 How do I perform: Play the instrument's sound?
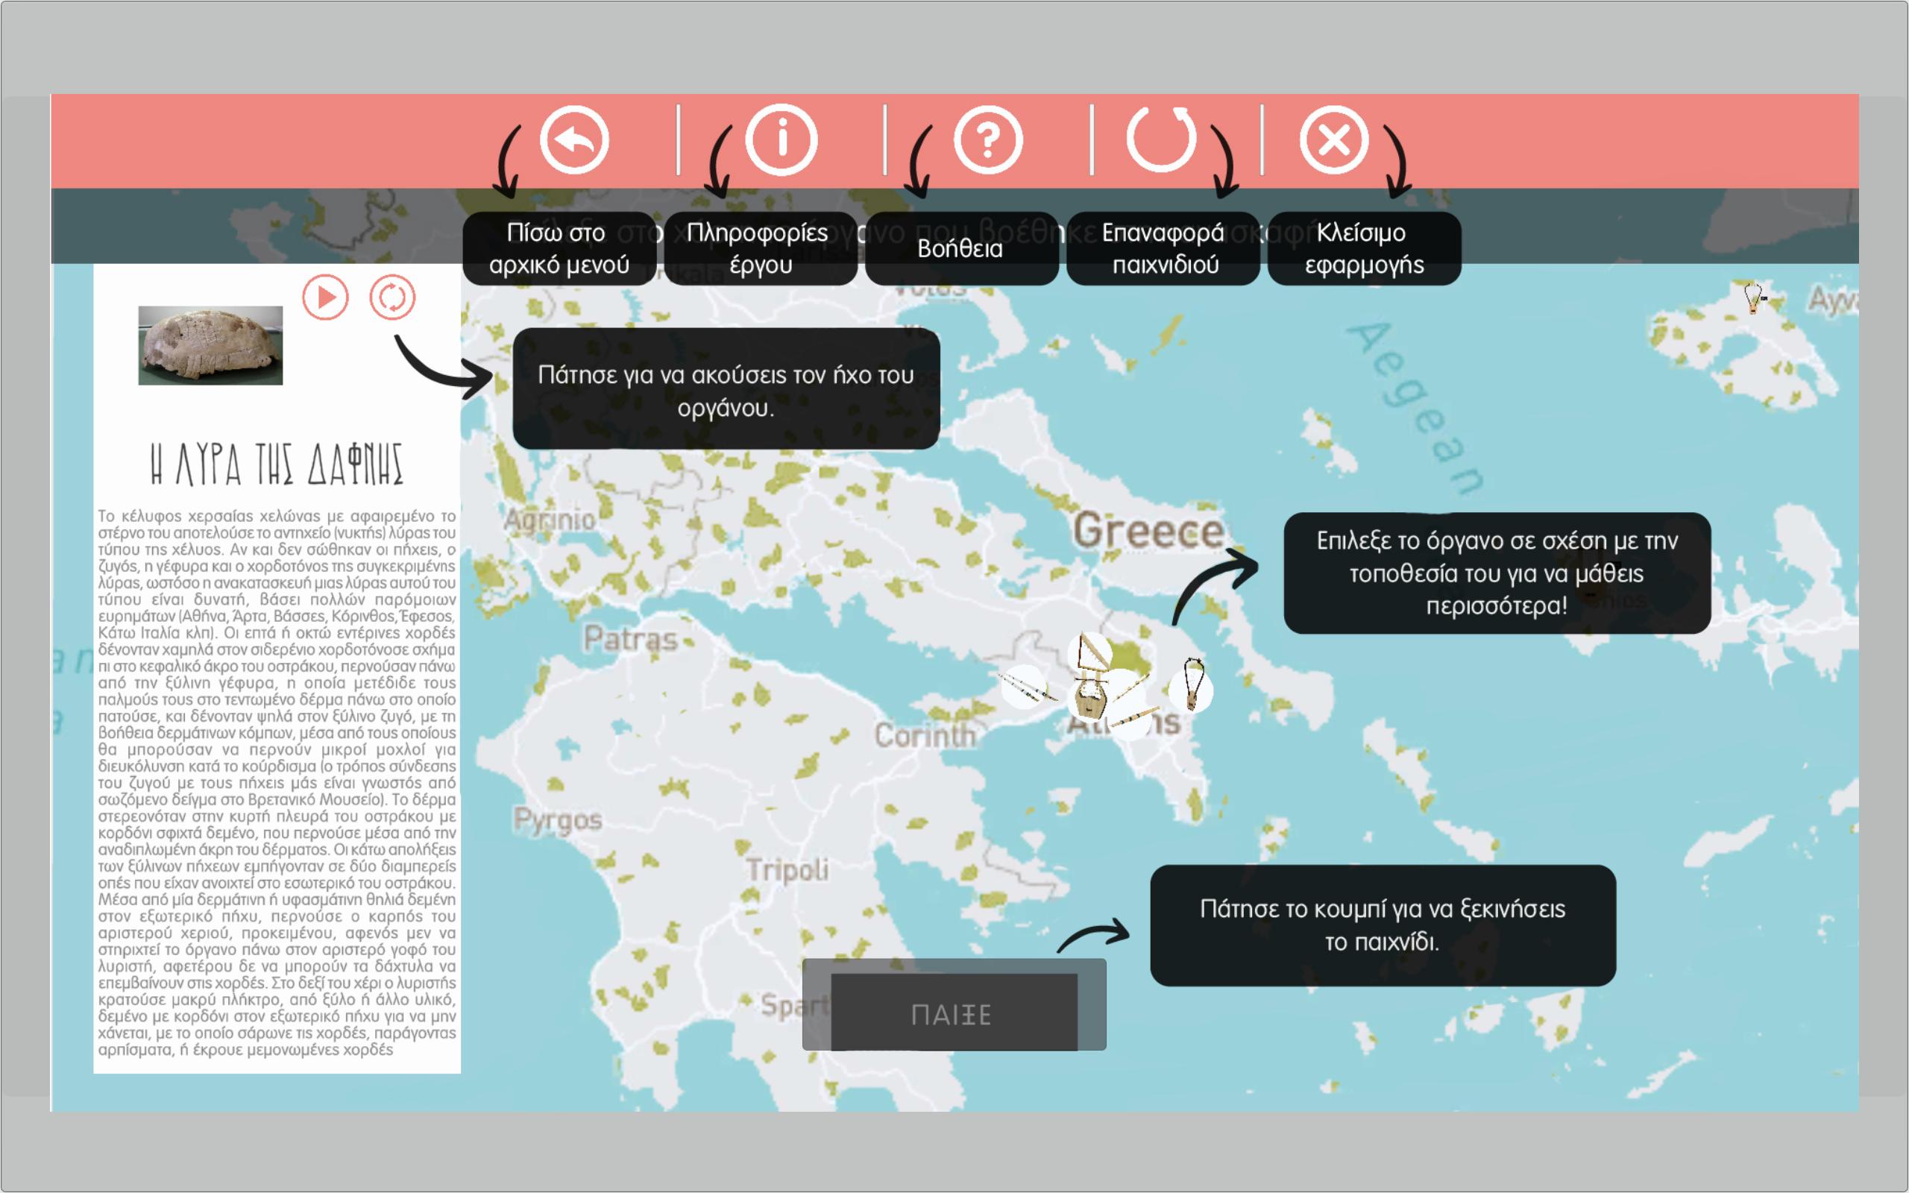click(x=325, y=298)
